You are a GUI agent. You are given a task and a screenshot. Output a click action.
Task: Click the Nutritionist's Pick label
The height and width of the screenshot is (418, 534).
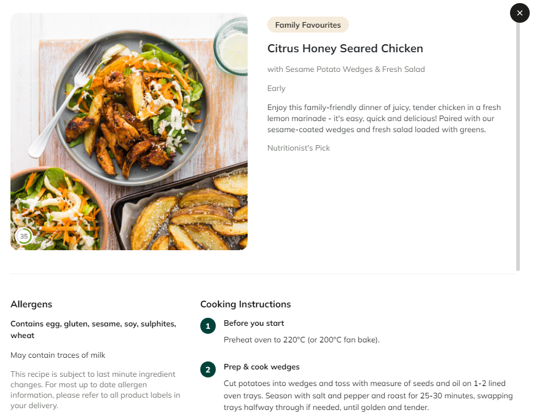point(299,148)
